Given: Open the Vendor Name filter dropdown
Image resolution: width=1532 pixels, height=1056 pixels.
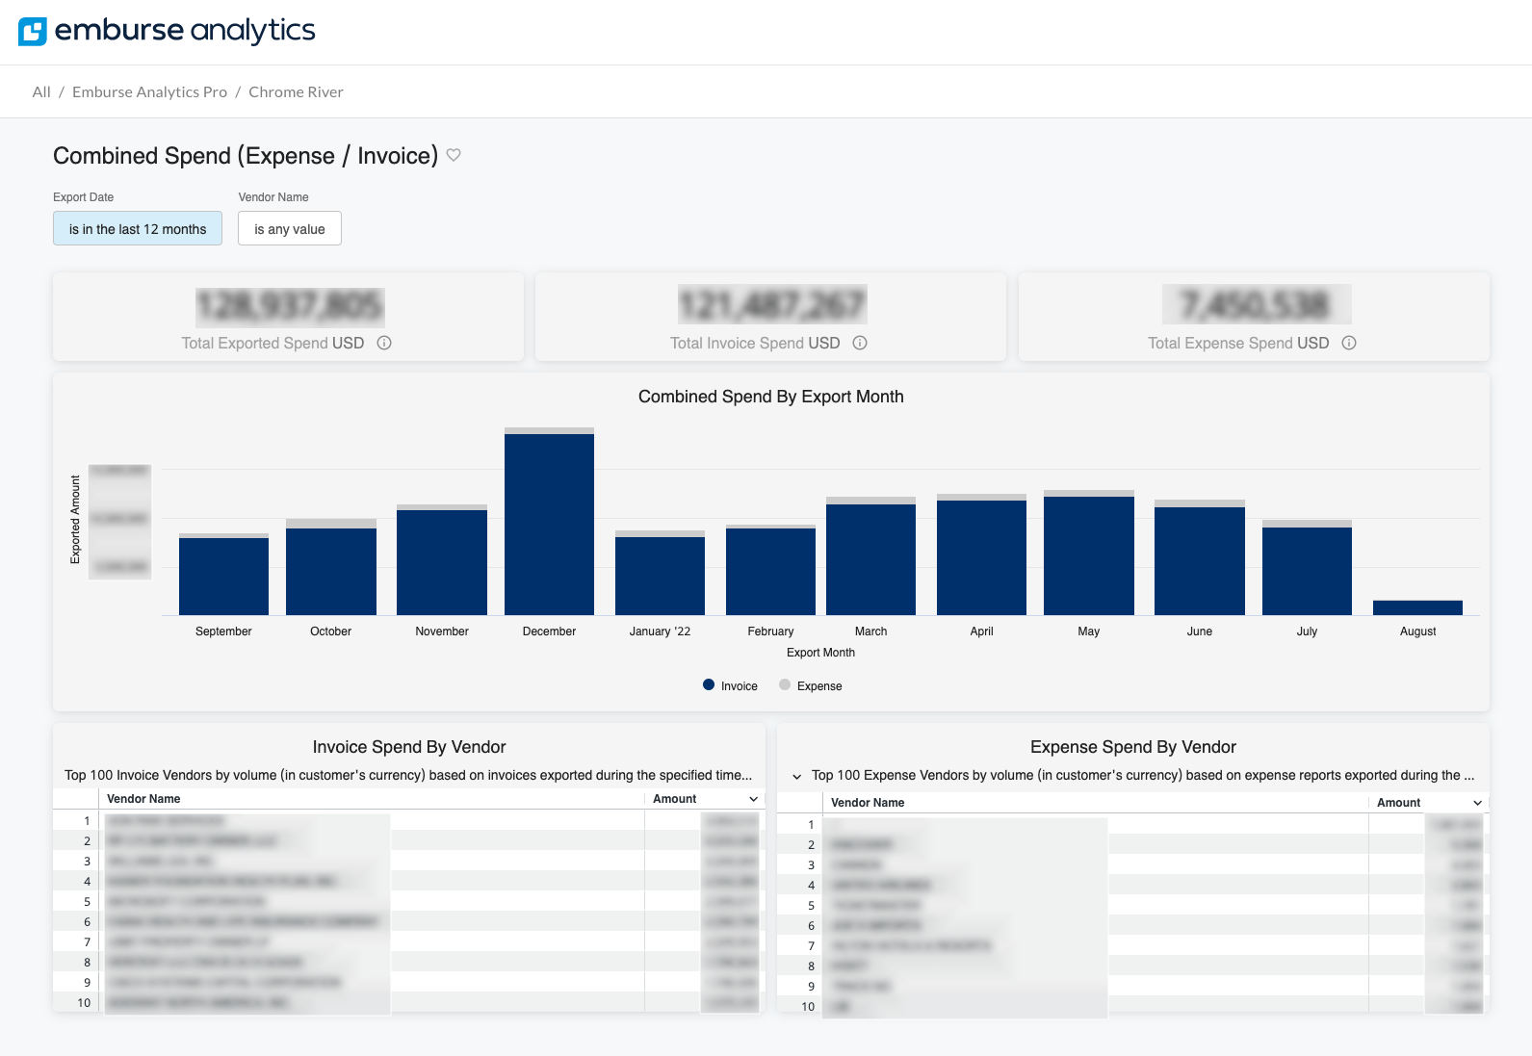Looking at the screenshot, I should coord(289,229).
